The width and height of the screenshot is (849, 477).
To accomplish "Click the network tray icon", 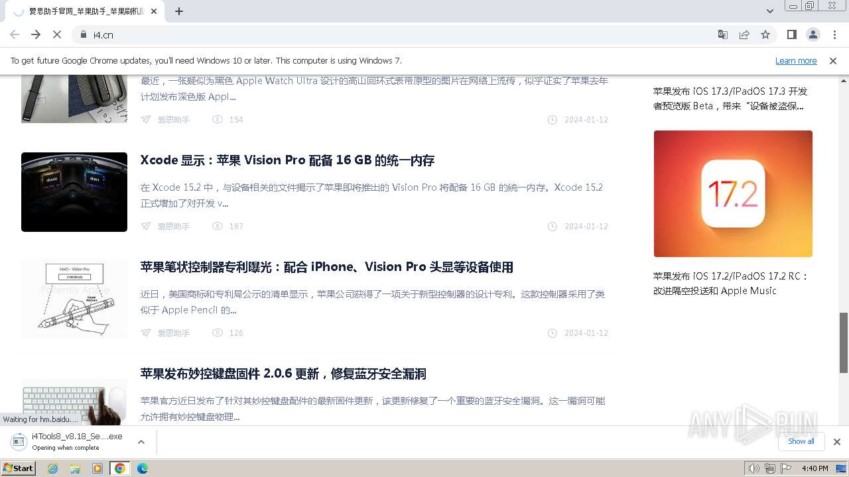I will [769, 468].
